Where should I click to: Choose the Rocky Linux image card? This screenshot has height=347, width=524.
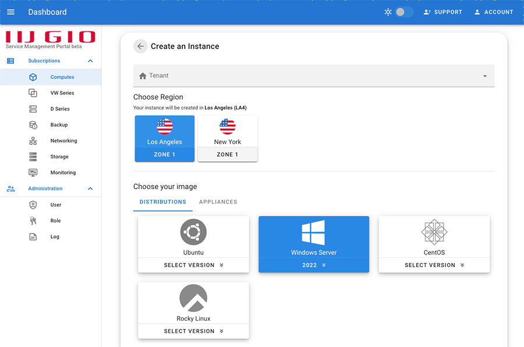193,304
